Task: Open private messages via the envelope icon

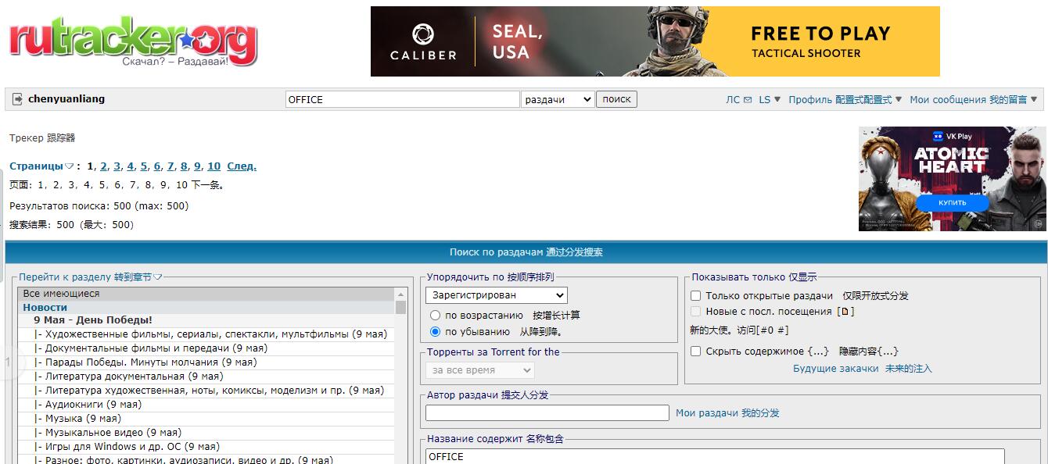Action: [x=747, y=99]
